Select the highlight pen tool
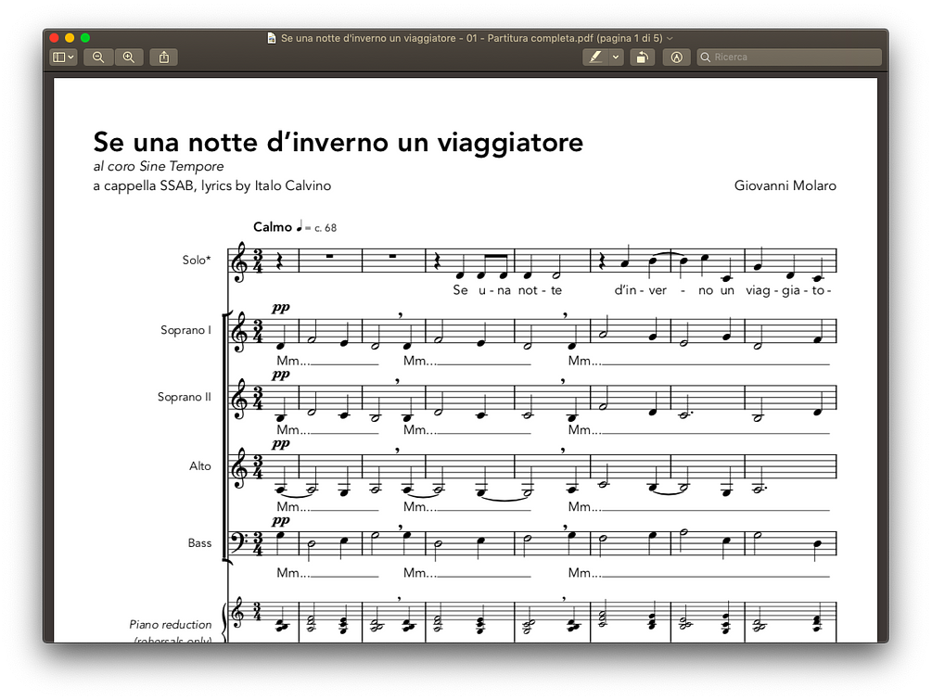This screenshot has height=700, width=932. point(595,57)
